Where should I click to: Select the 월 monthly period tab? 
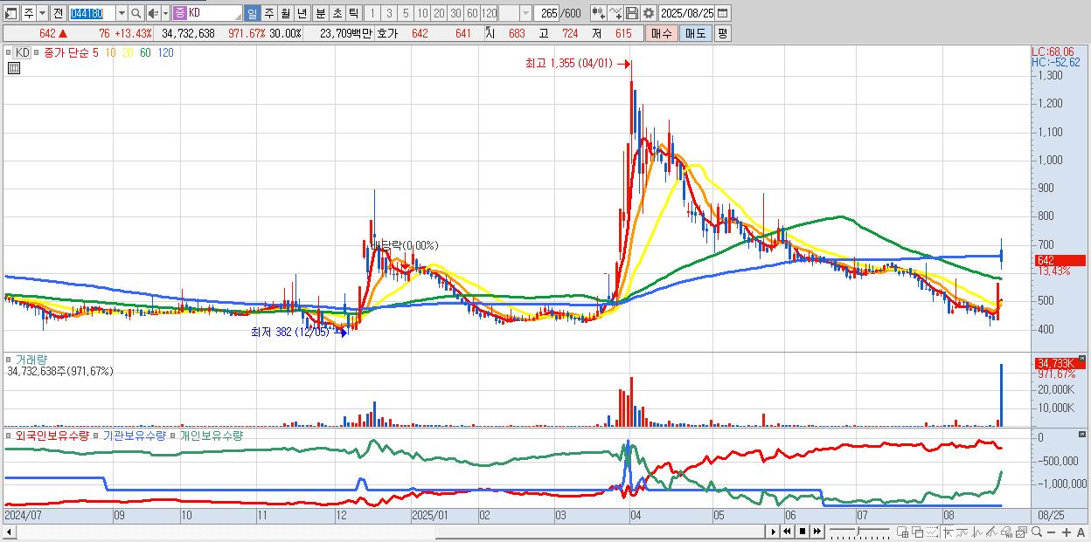pos(285,13)
